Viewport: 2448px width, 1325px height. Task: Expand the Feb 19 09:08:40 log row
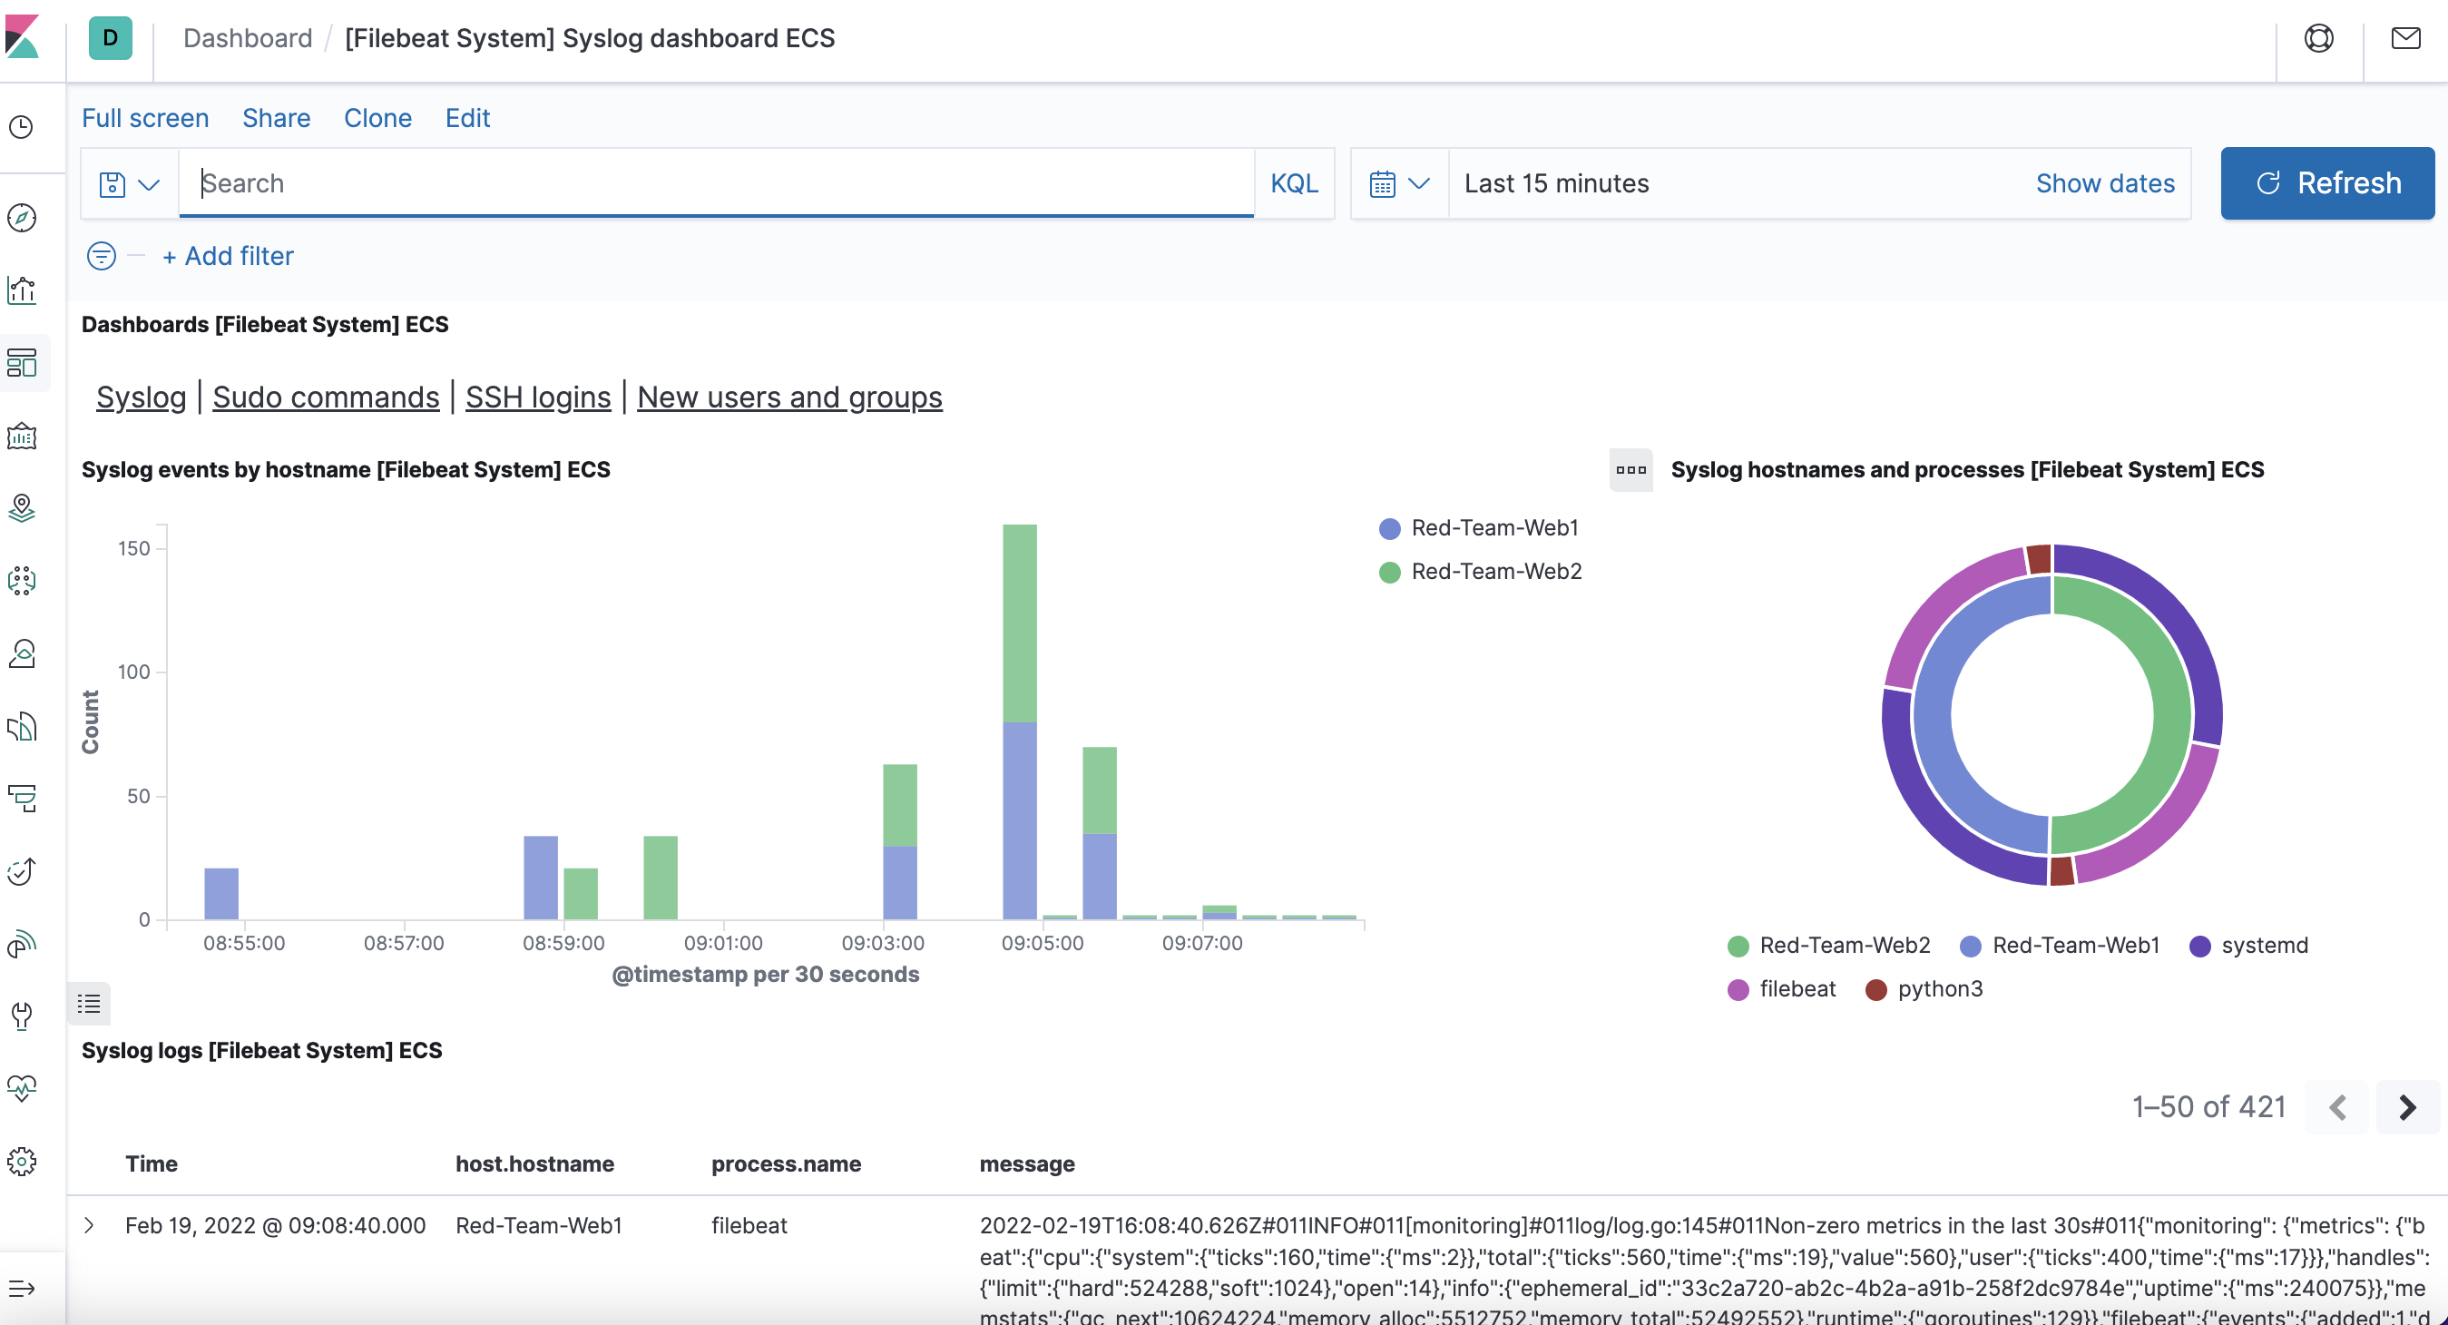pyautogui.click(x=88, y=1225)
